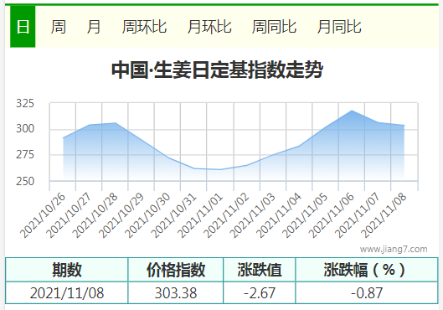Open the 周同比 tab
The width and height of the screenshot is (443, 310).
pos(274,27)
